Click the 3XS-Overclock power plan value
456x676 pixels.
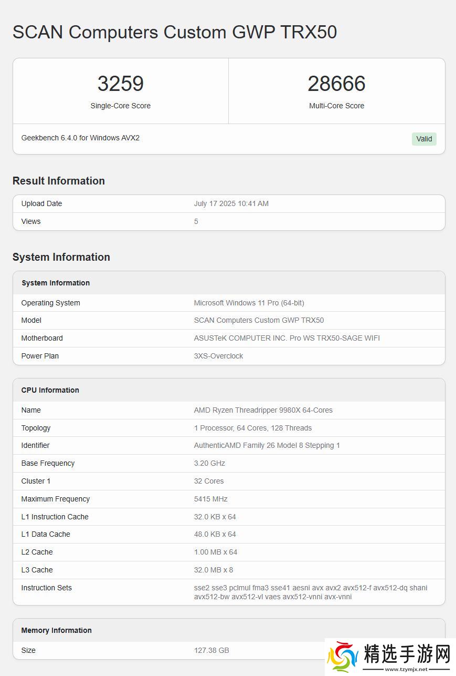pos(218,356)
